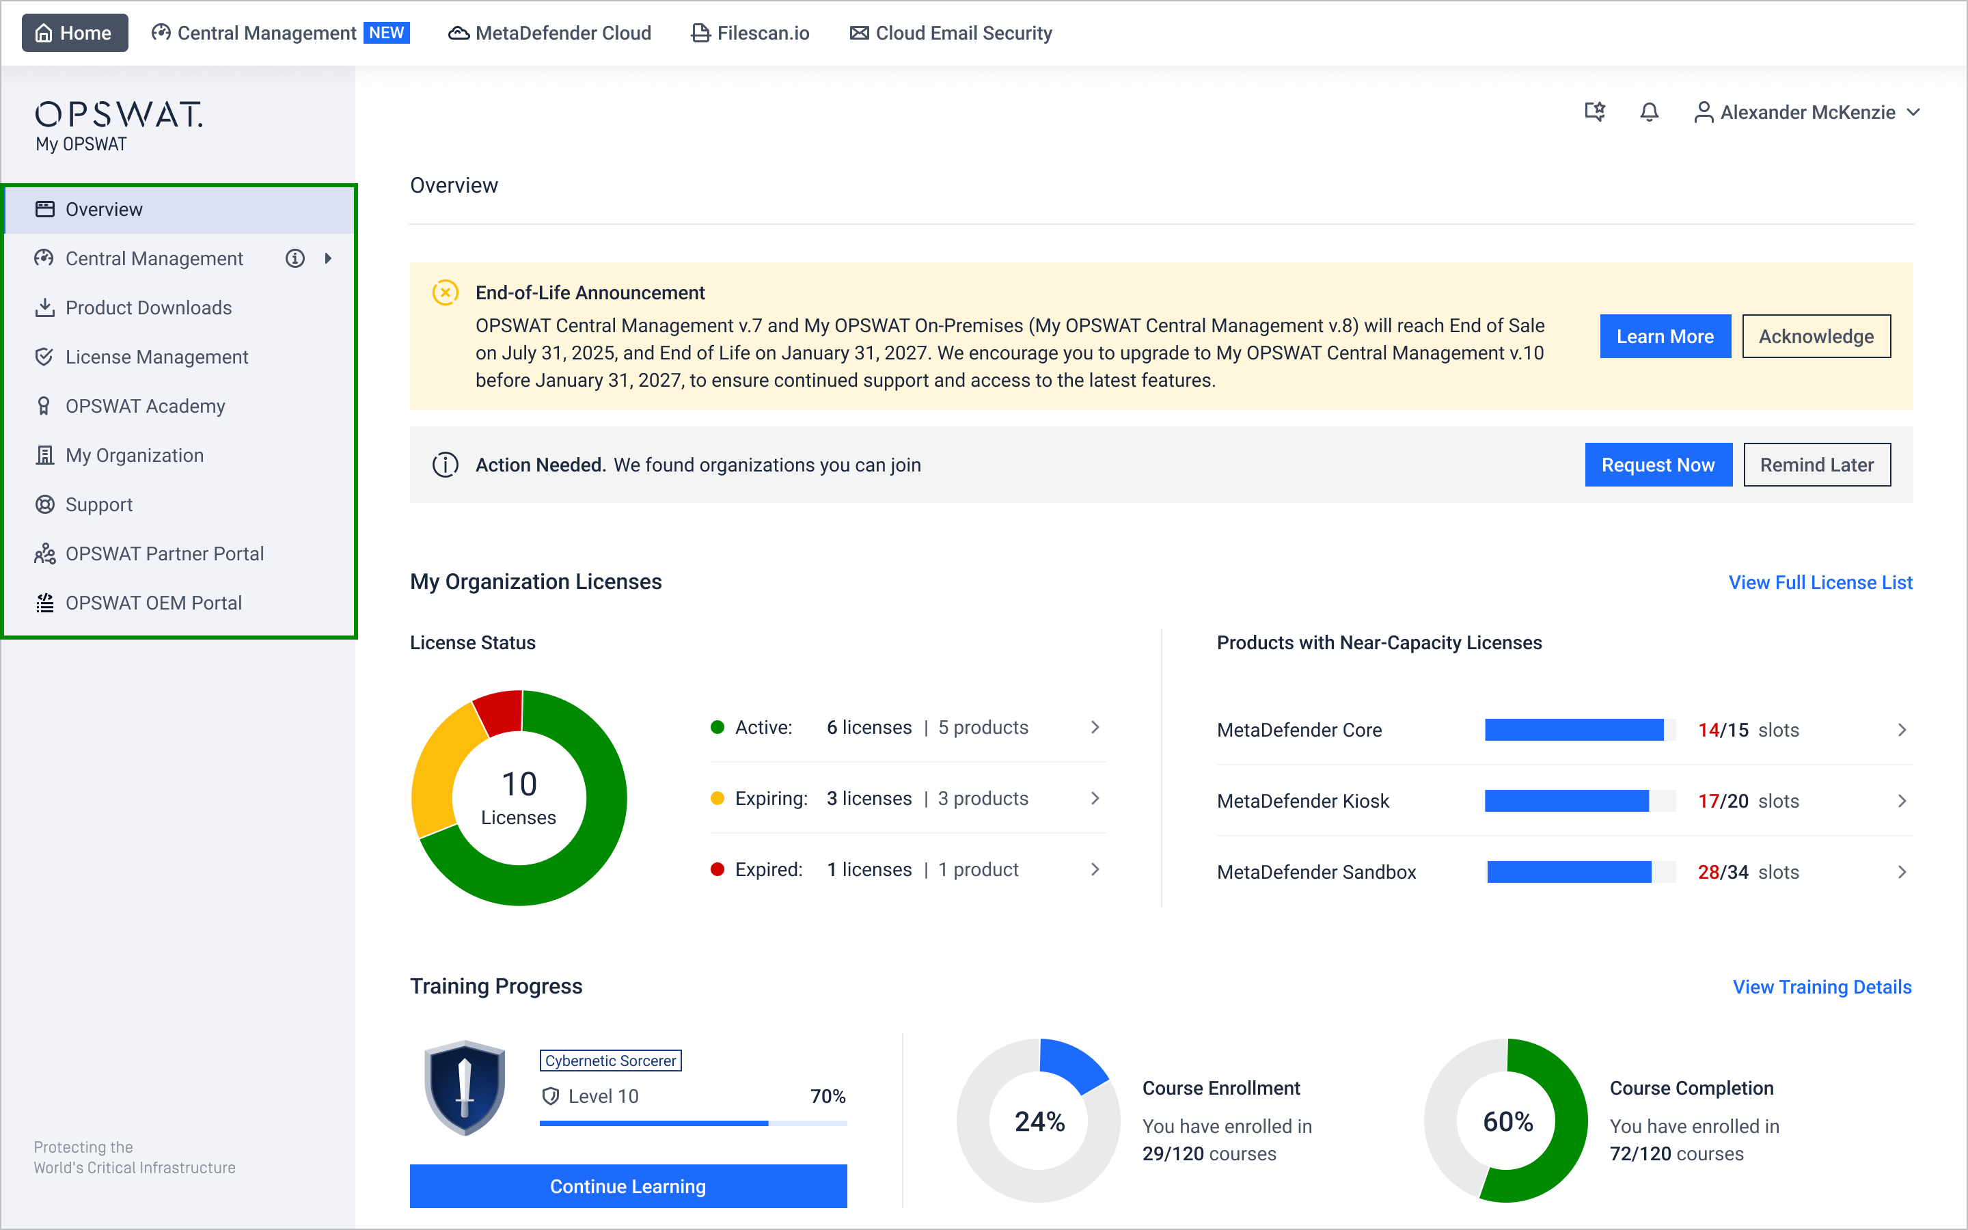Screen dimensions: 1968x1230
Task: Click the '14/15 slots' value
Action: (1747, 730)
